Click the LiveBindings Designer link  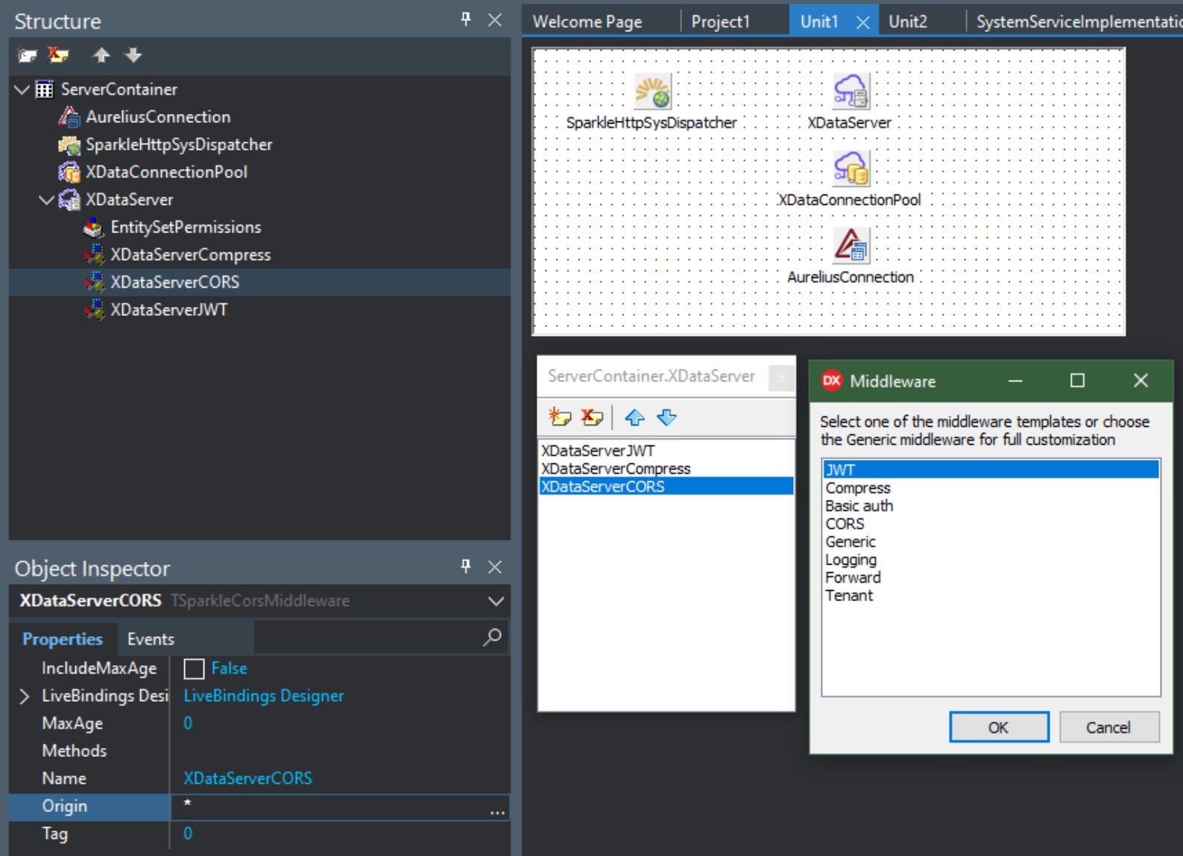(x=264, y=696)
